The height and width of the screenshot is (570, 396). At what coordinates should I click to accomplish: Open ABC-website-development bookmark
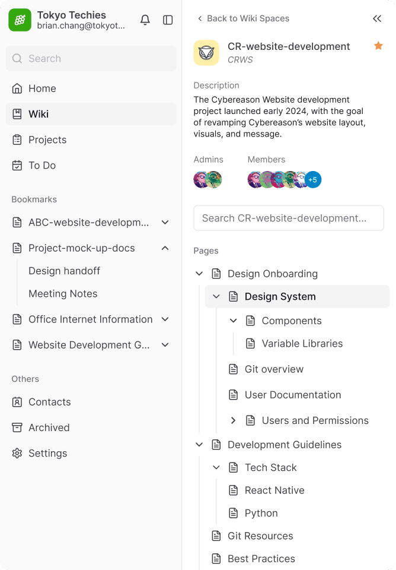(88, 222)
